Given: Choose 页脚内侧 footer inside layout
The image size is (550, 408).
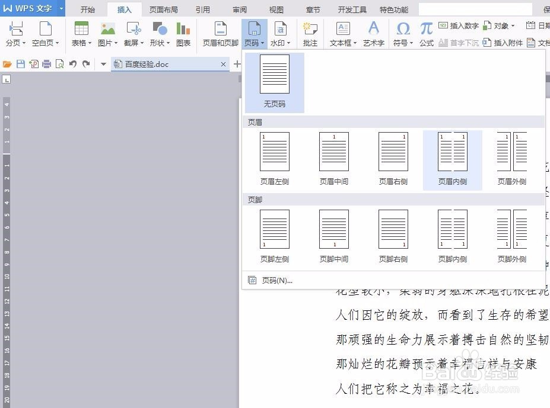Looking at the screenshot, I should click(x=453, y=237).
